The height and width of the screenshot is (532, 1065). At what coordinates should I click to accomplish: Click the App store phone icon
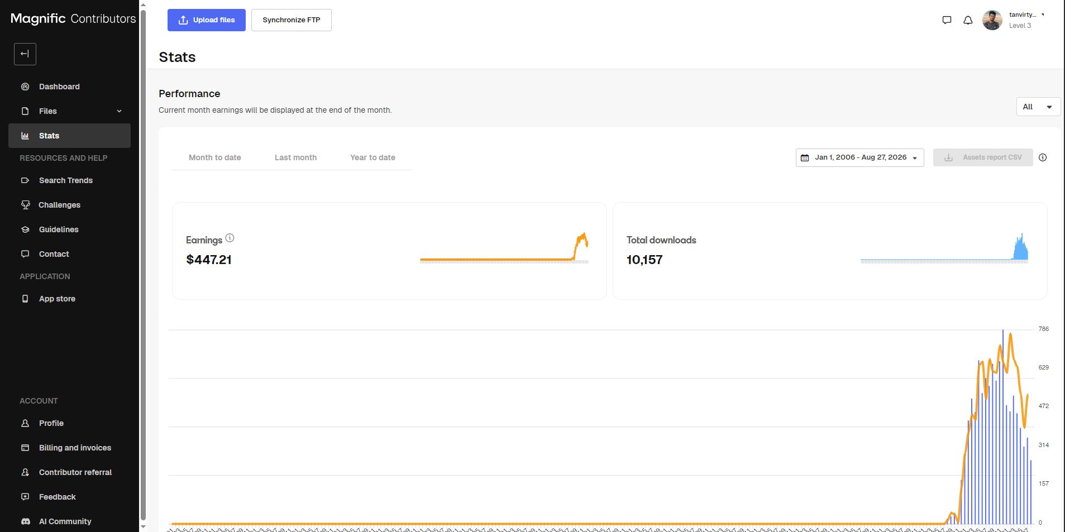[x=25, y=299]
